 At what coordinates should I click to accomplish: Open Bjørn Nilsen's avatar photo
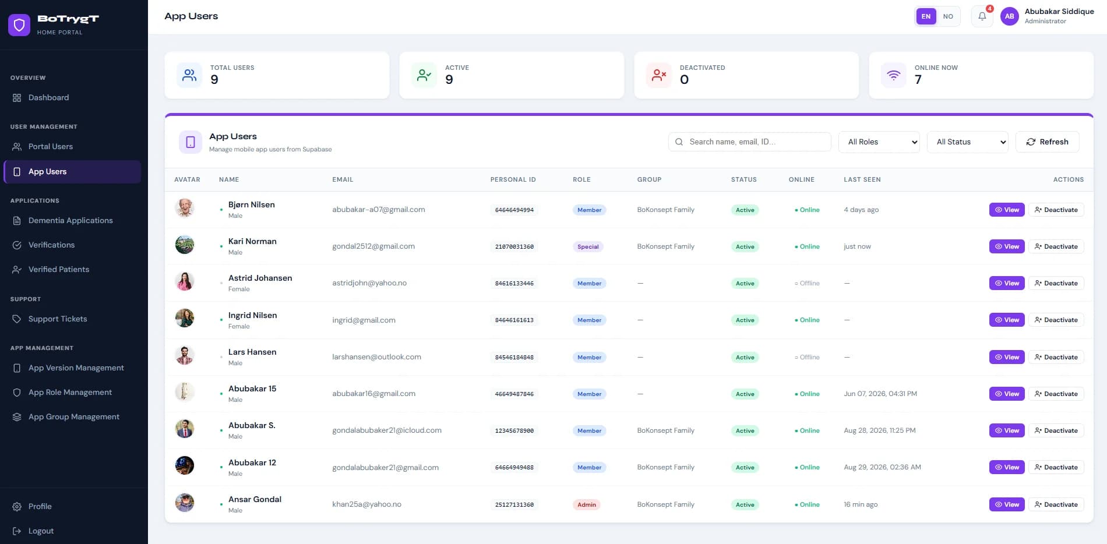pos(185,207)
